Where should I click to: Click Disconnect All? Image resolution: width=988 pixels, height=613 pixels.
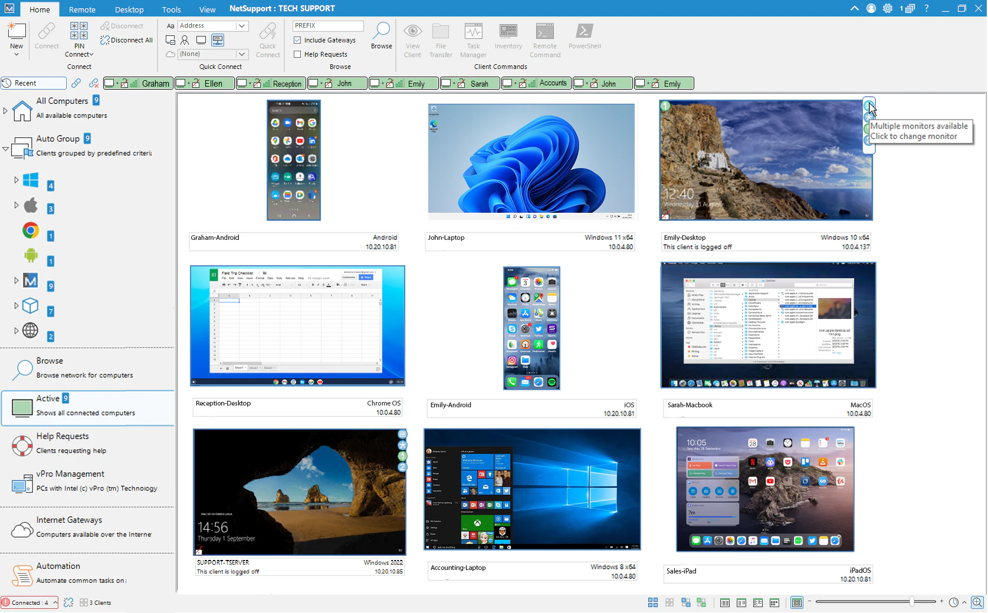(126, 40)
